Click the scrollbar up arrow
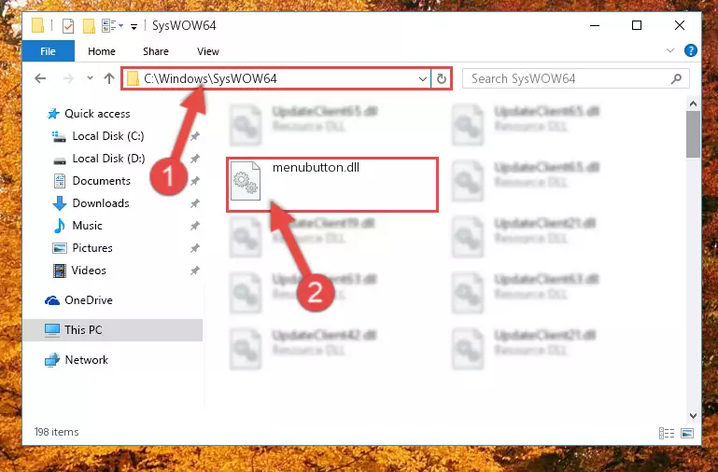Image resolution: width=718 pixels, height=472 pixels. pos(694,104)
